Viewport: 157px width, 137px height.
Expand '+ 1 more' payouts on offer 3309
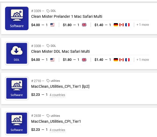coord(142,25)
